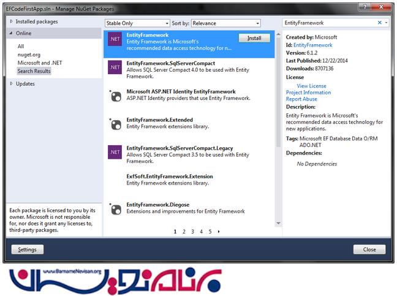
Task: Go to results page 1
Action: (x=175, y=232)
